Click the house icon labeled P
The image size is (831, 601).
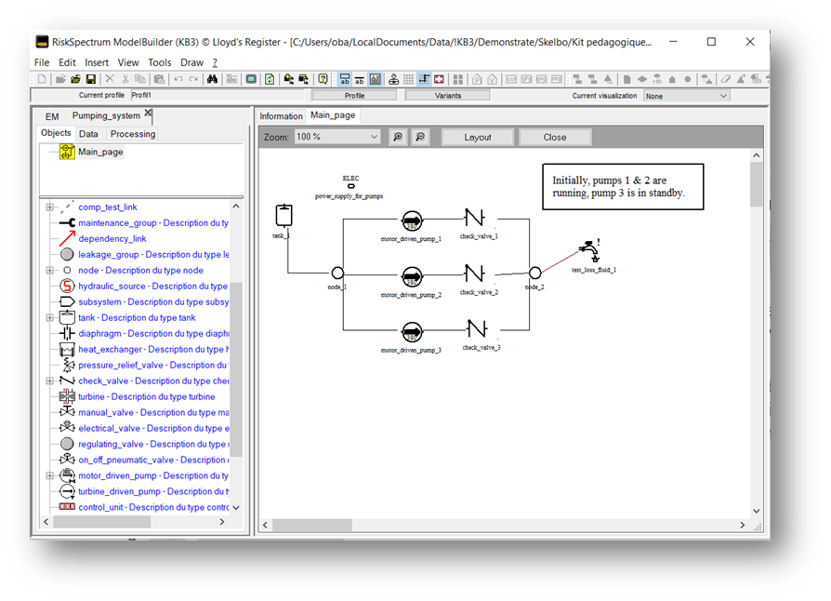477,79
